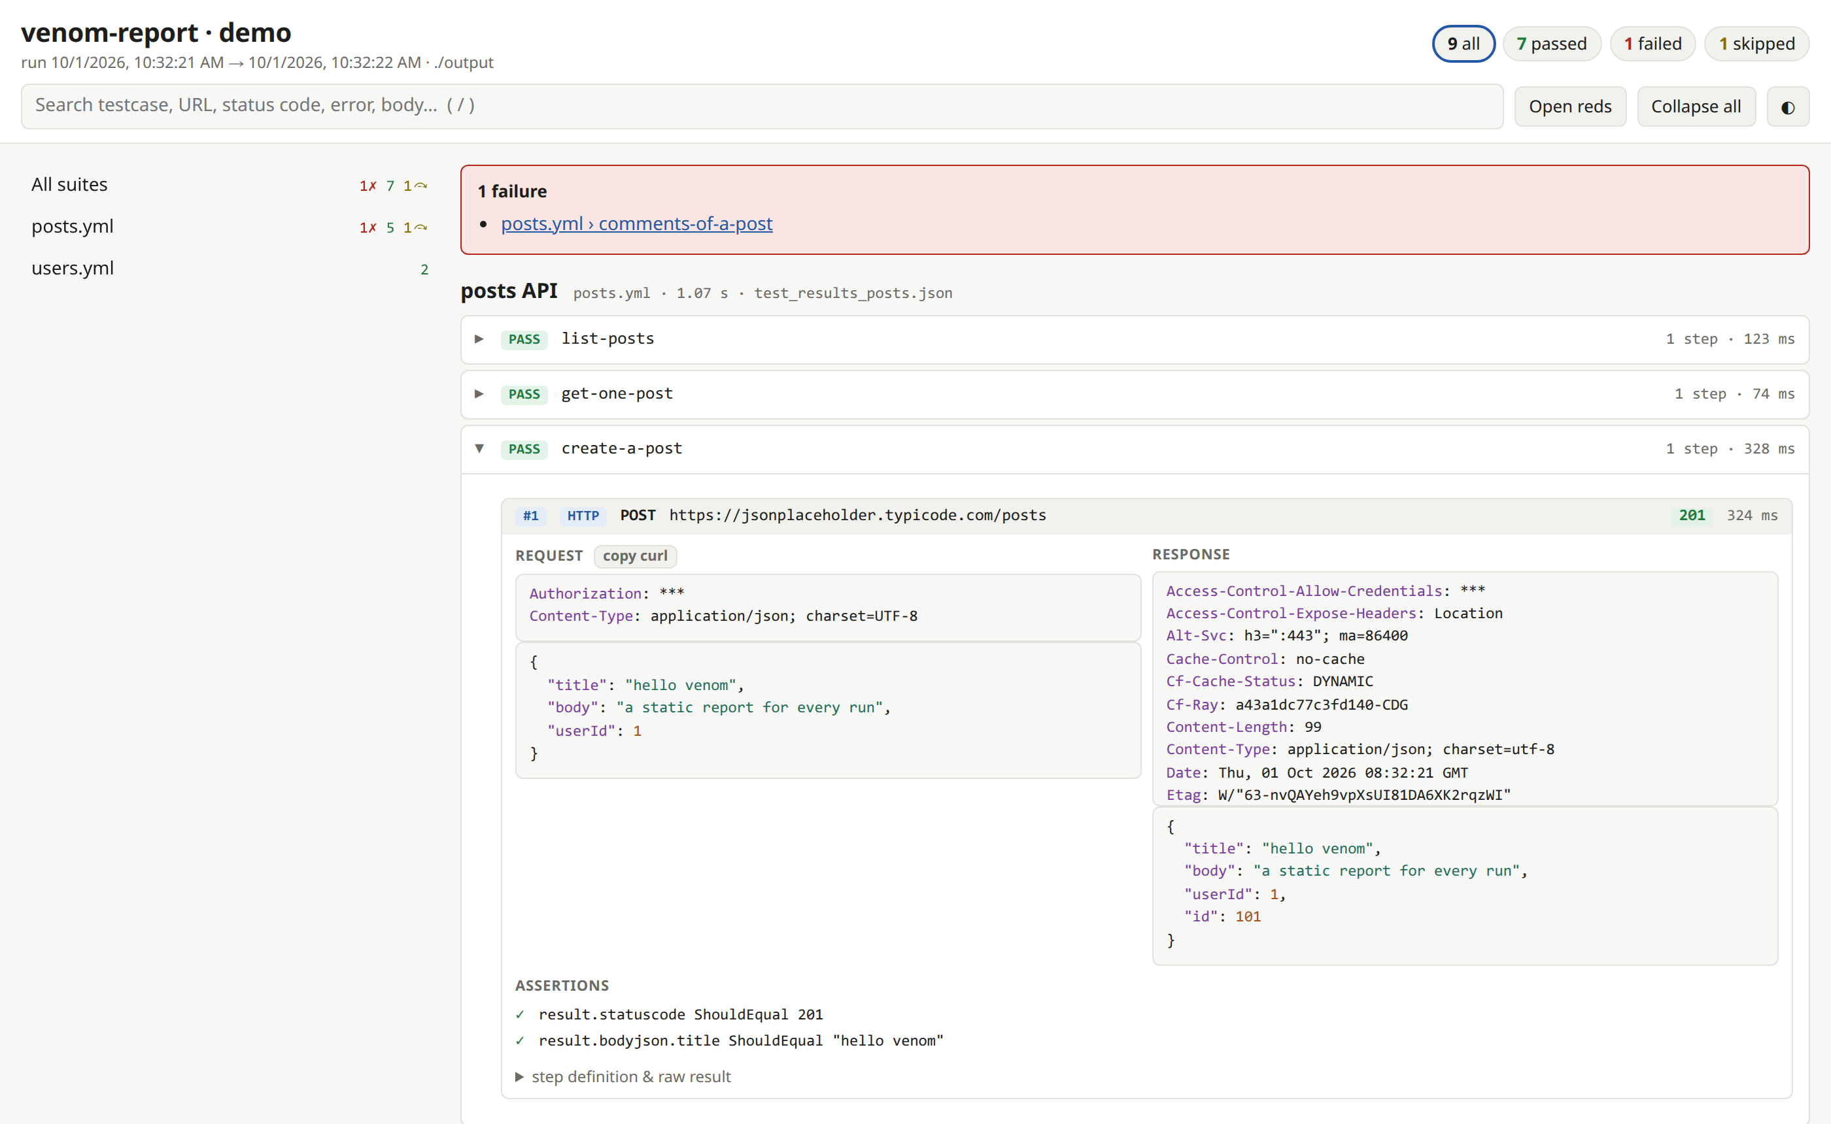This screenshot has height=1124, width=1831.
Task: Click the 324 ms step duration
Action: point(1752,516)
